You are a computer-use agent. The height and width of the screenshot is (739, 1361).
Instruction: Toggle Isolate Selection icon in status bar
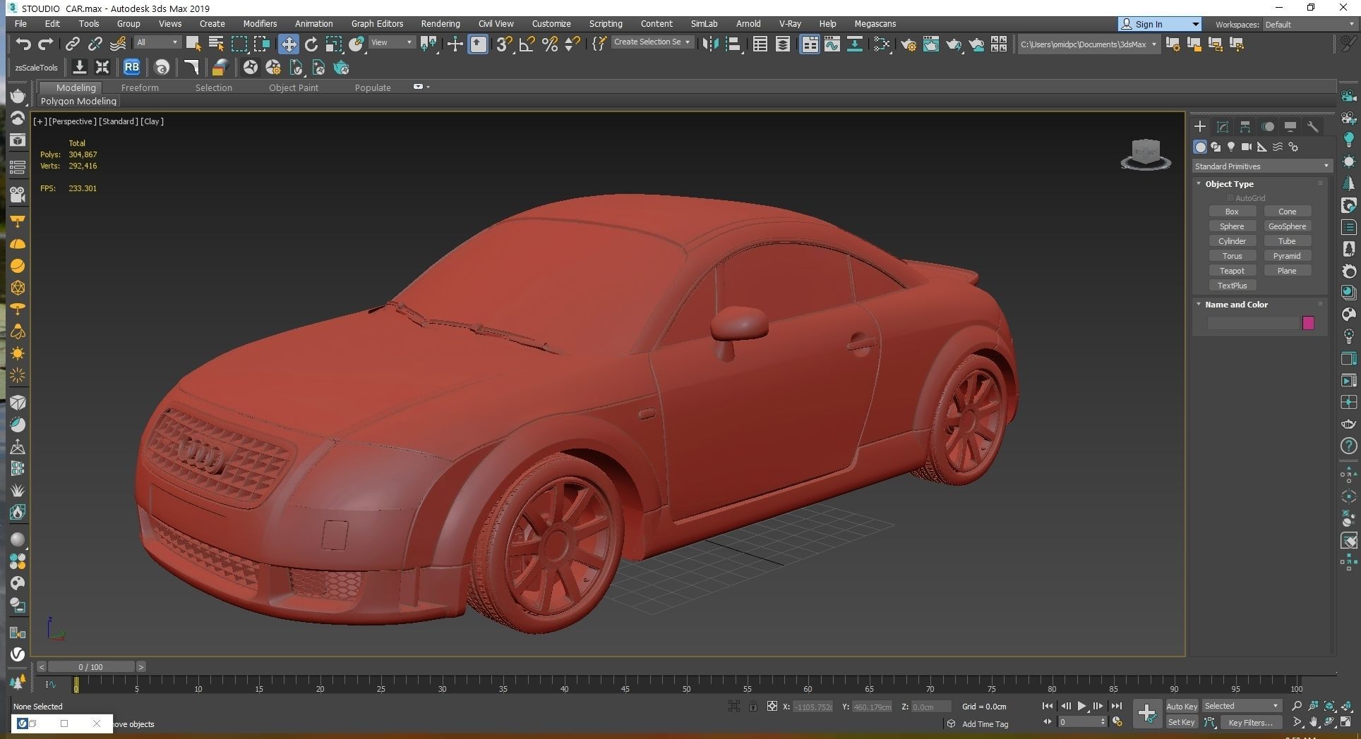pyautogui.click(x=734, y=706)
